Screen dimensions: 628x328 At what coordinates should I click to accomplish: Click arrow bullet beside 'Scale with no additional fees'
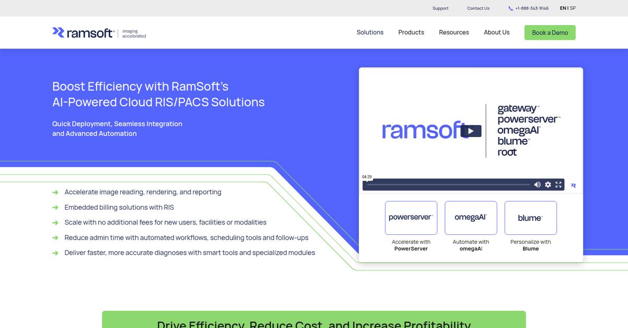point(55,223)
